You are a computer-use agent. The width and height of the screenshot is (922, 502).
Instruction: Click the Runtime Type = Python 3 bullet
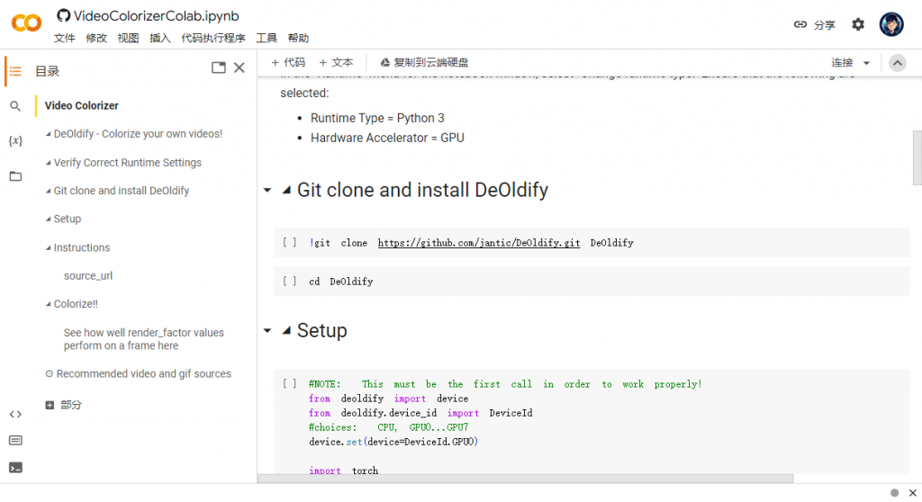coord(377,118)
